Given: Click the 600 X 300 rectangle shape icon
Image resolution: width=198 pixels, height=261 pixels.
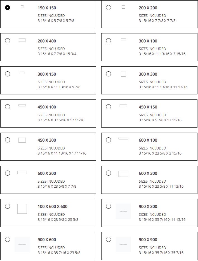Looking at the screenshot, I should (x=123, y=174).
